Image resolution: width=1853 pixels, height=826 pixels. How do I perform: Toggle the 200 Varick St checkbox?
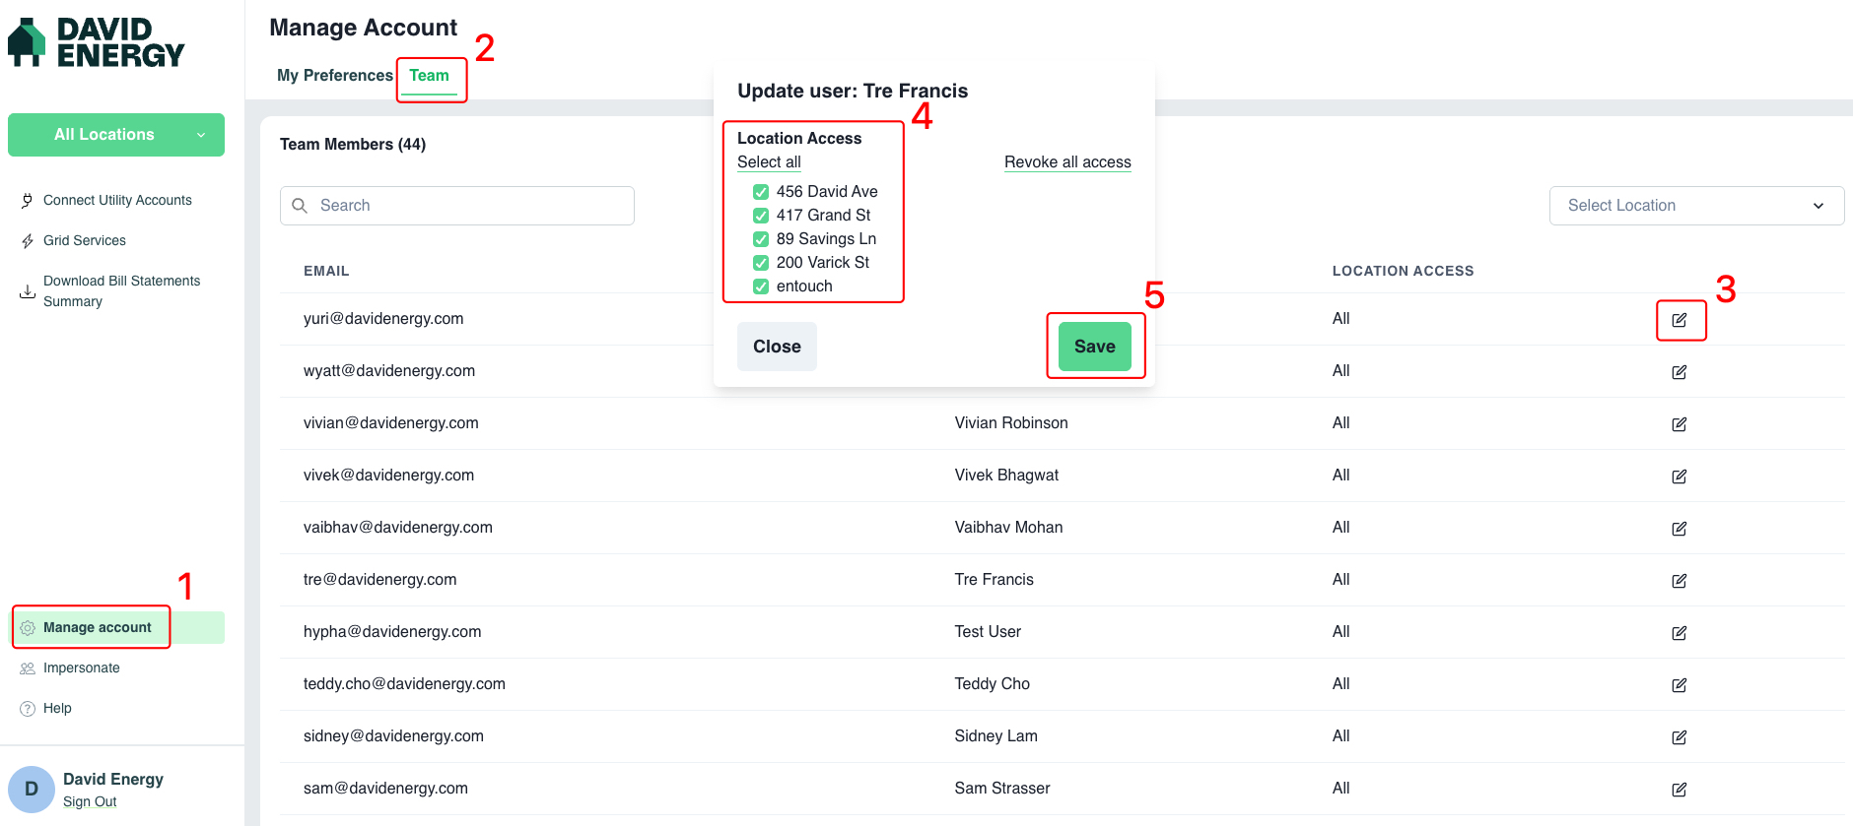tap(761, 263)
